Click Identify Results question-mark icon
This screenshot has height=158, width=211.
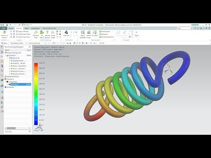point(47,32)
